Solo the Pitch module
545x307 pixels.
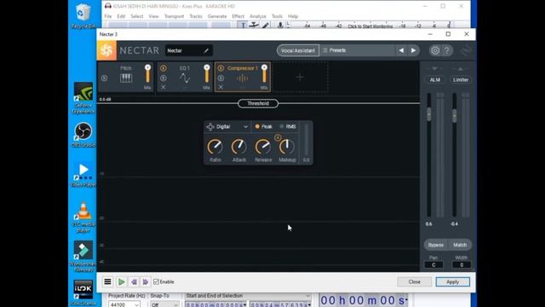click(x=104, y=78)
